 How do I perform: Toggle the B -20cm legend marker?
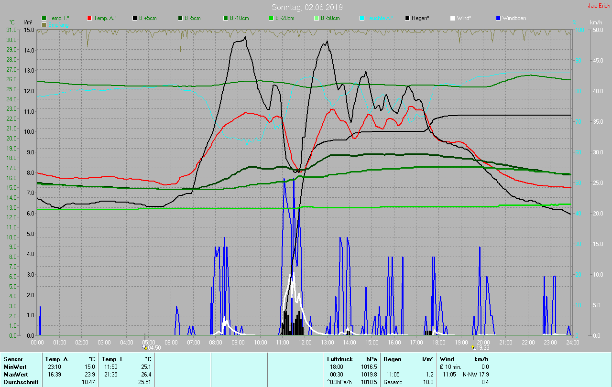(x=271, y=18)
